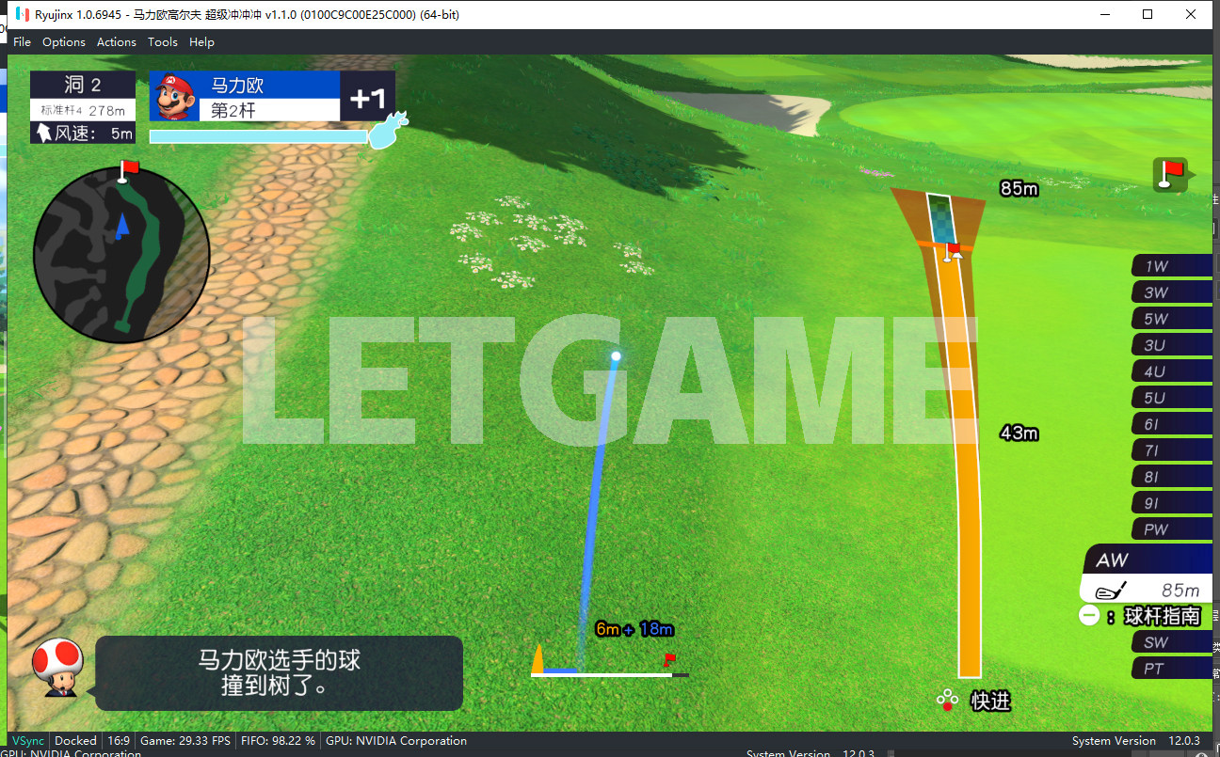Click the minus icon beside club guide
The width and height of the screenshot is (1220, 757).
click(1089, 616)
